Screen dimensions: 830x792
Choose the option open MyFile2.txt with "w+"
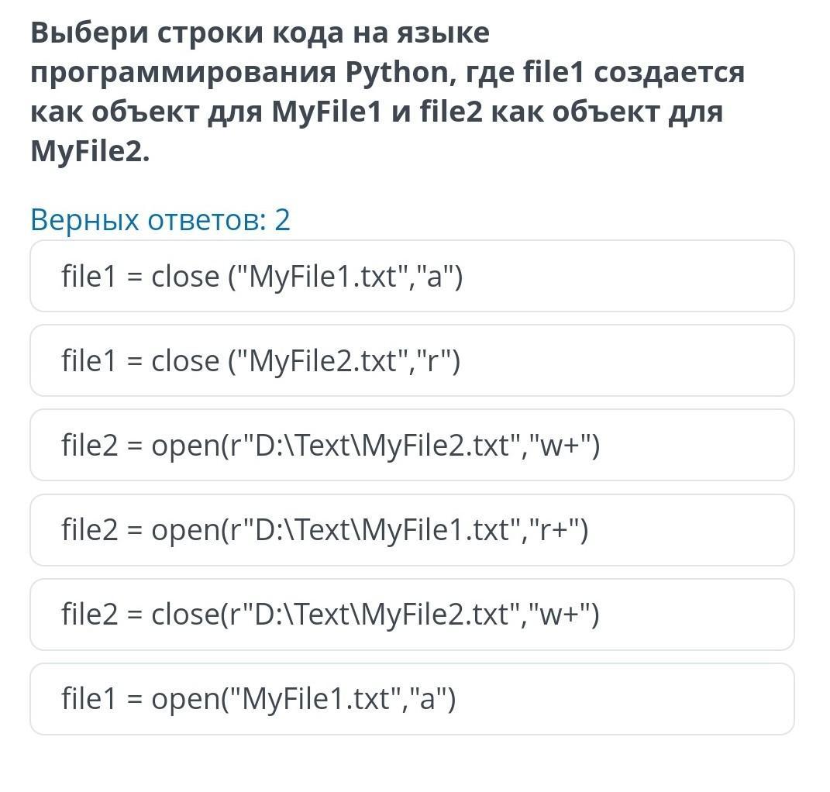tap(412, 445)
